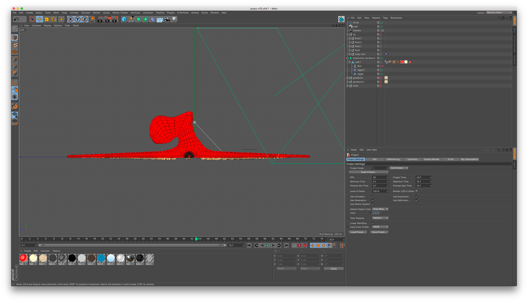Select the Rotate tool in toolbar
This screenshot has width=528, height=302.
54,19
